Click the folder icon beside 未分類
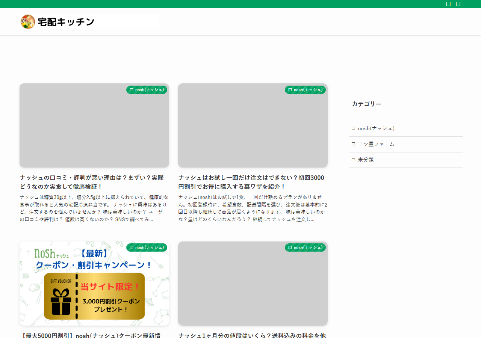 (x=353, y=160)
